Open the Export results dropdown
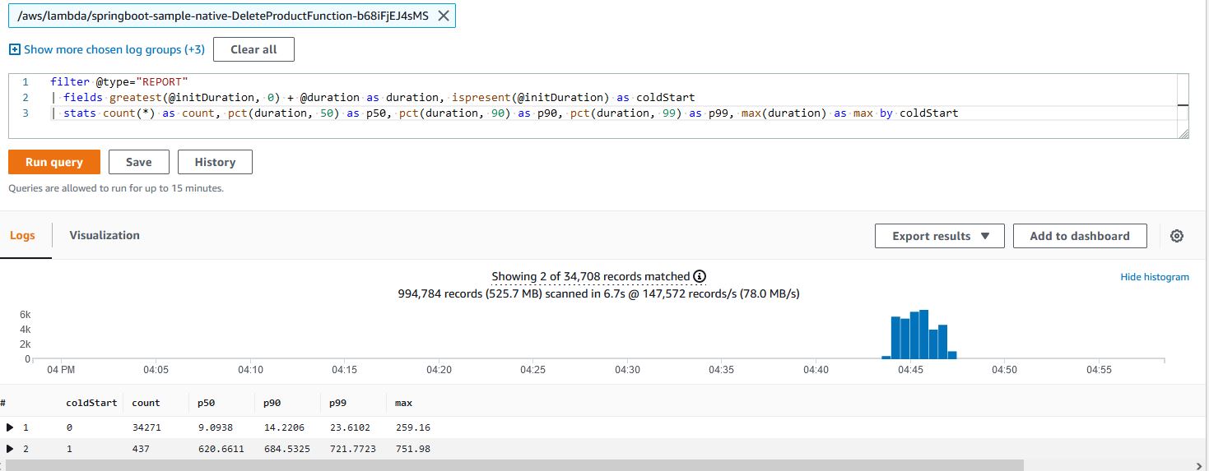The image size is (1209, 471). click(940, 236)
